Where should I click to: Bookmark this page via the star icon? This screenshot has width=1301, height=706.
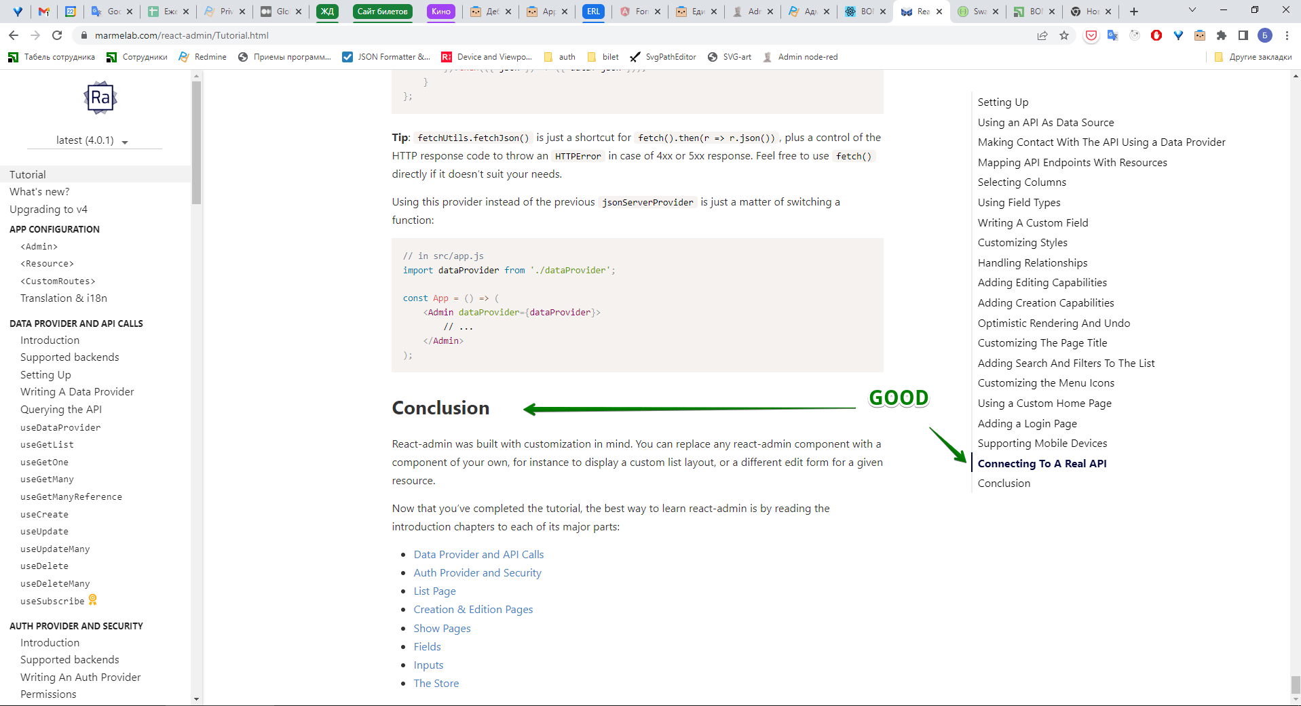point(1063,35)
